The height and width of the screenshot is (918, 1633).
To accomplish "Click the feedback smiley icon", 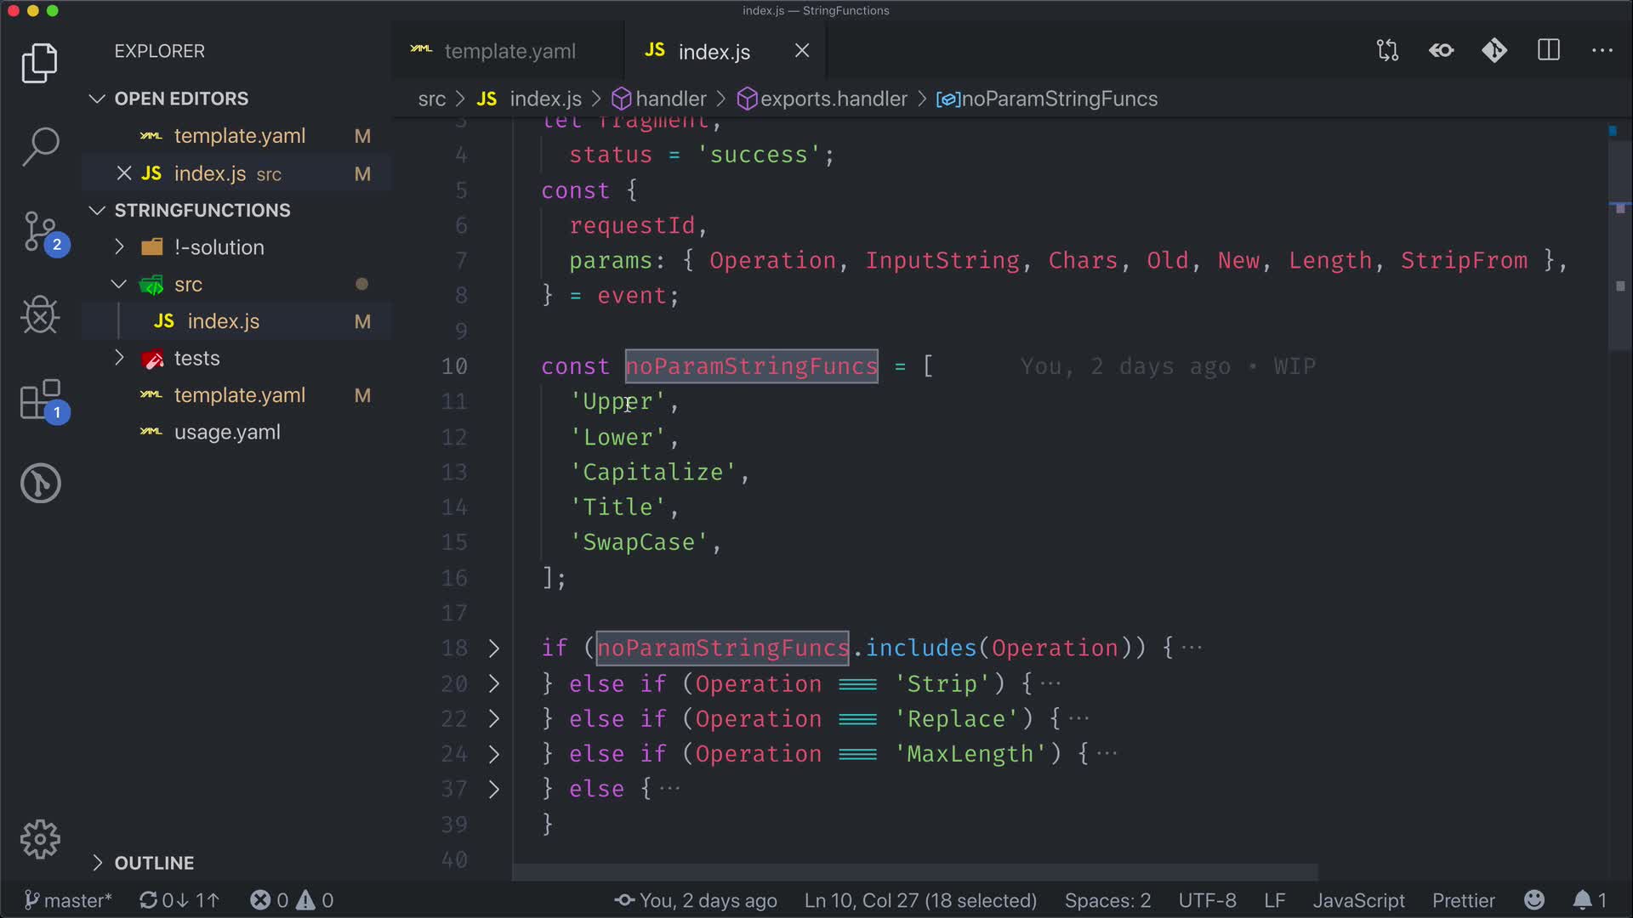I will coord(1534,900).
